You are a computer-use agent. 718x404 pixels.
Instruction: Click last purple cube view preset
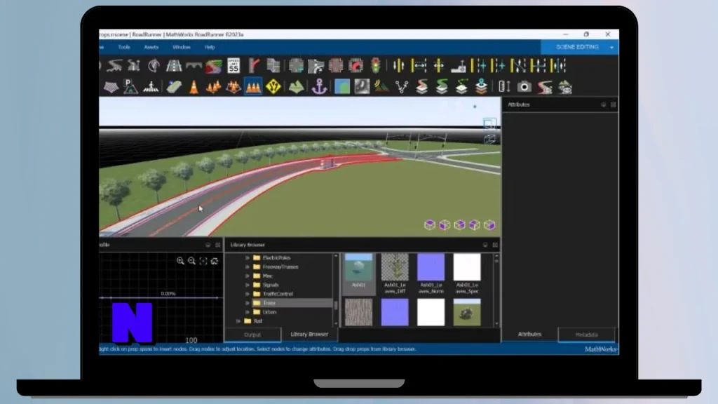tap(489, 224)
